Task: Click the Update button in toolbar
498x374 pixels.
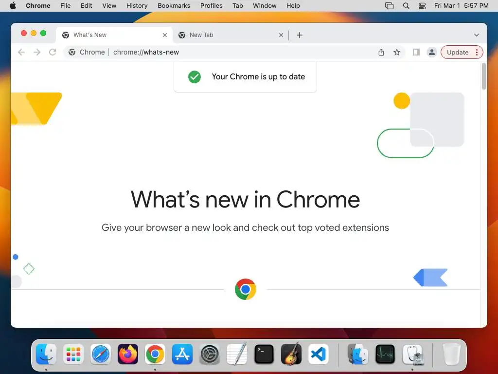Action: pyautogui.click(x=458, y=52)
